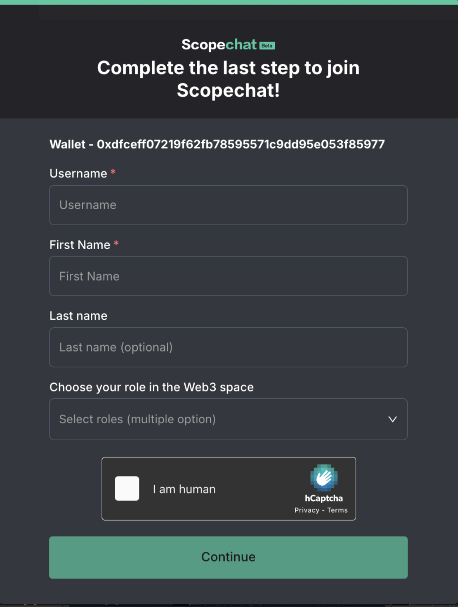The height and width of the screenshot is (607, 458).
Task: Click into the First Name field
Action: (x=228, y=276)
